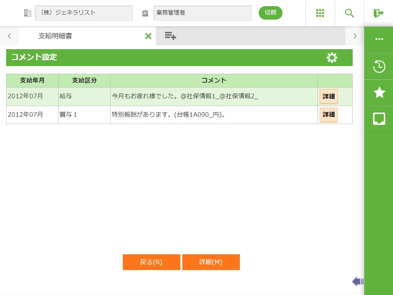Image resolution: width=393 pixels, height=295 pixels.
Task: Open the gear settings in コメント設定 header
Action: [x=332, y=58]
